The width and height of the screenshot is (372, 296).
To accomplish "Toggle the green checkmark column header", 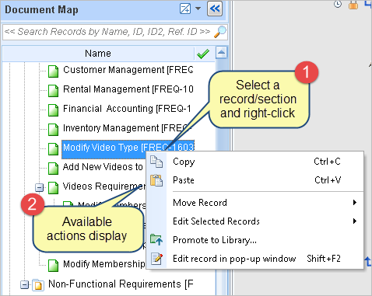I will 203,54.
